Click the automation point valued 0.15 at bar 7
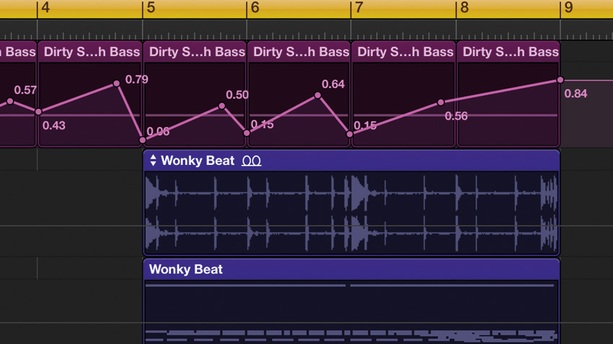613x344 pixels. (350, 134)
